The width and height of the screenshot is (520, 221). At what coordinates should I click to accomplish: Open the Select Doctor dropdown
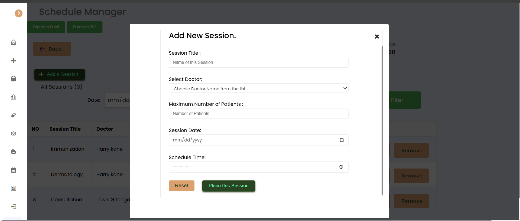(259, 88)
